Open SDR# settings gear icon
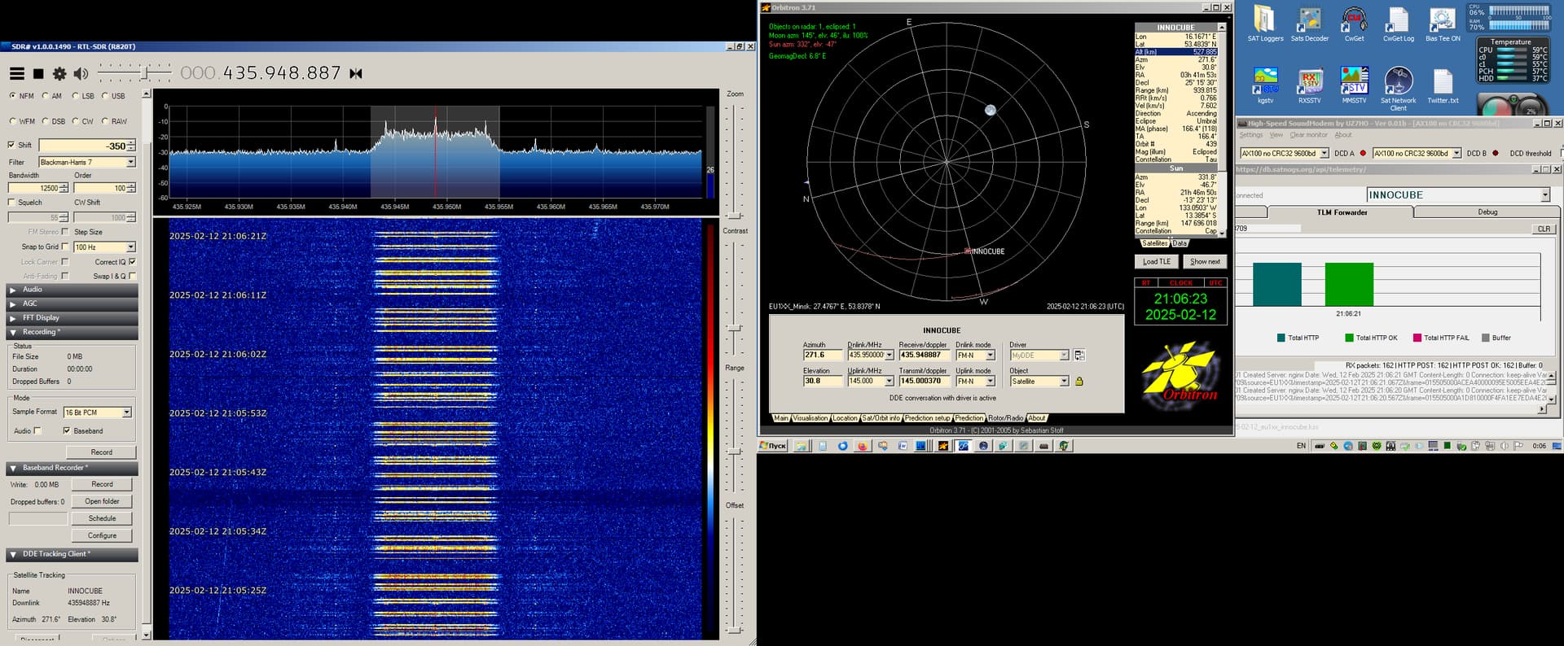This screenshot has width=1564, height=646. pos(59,74)
